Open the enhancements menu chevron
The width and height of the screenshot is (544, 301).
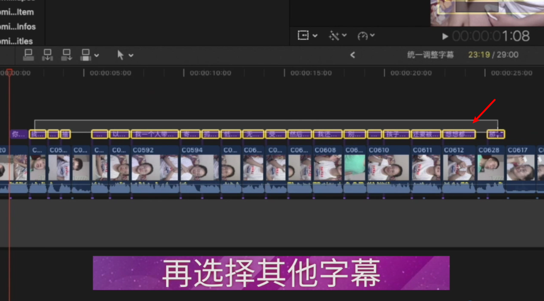tap(344, 35)
